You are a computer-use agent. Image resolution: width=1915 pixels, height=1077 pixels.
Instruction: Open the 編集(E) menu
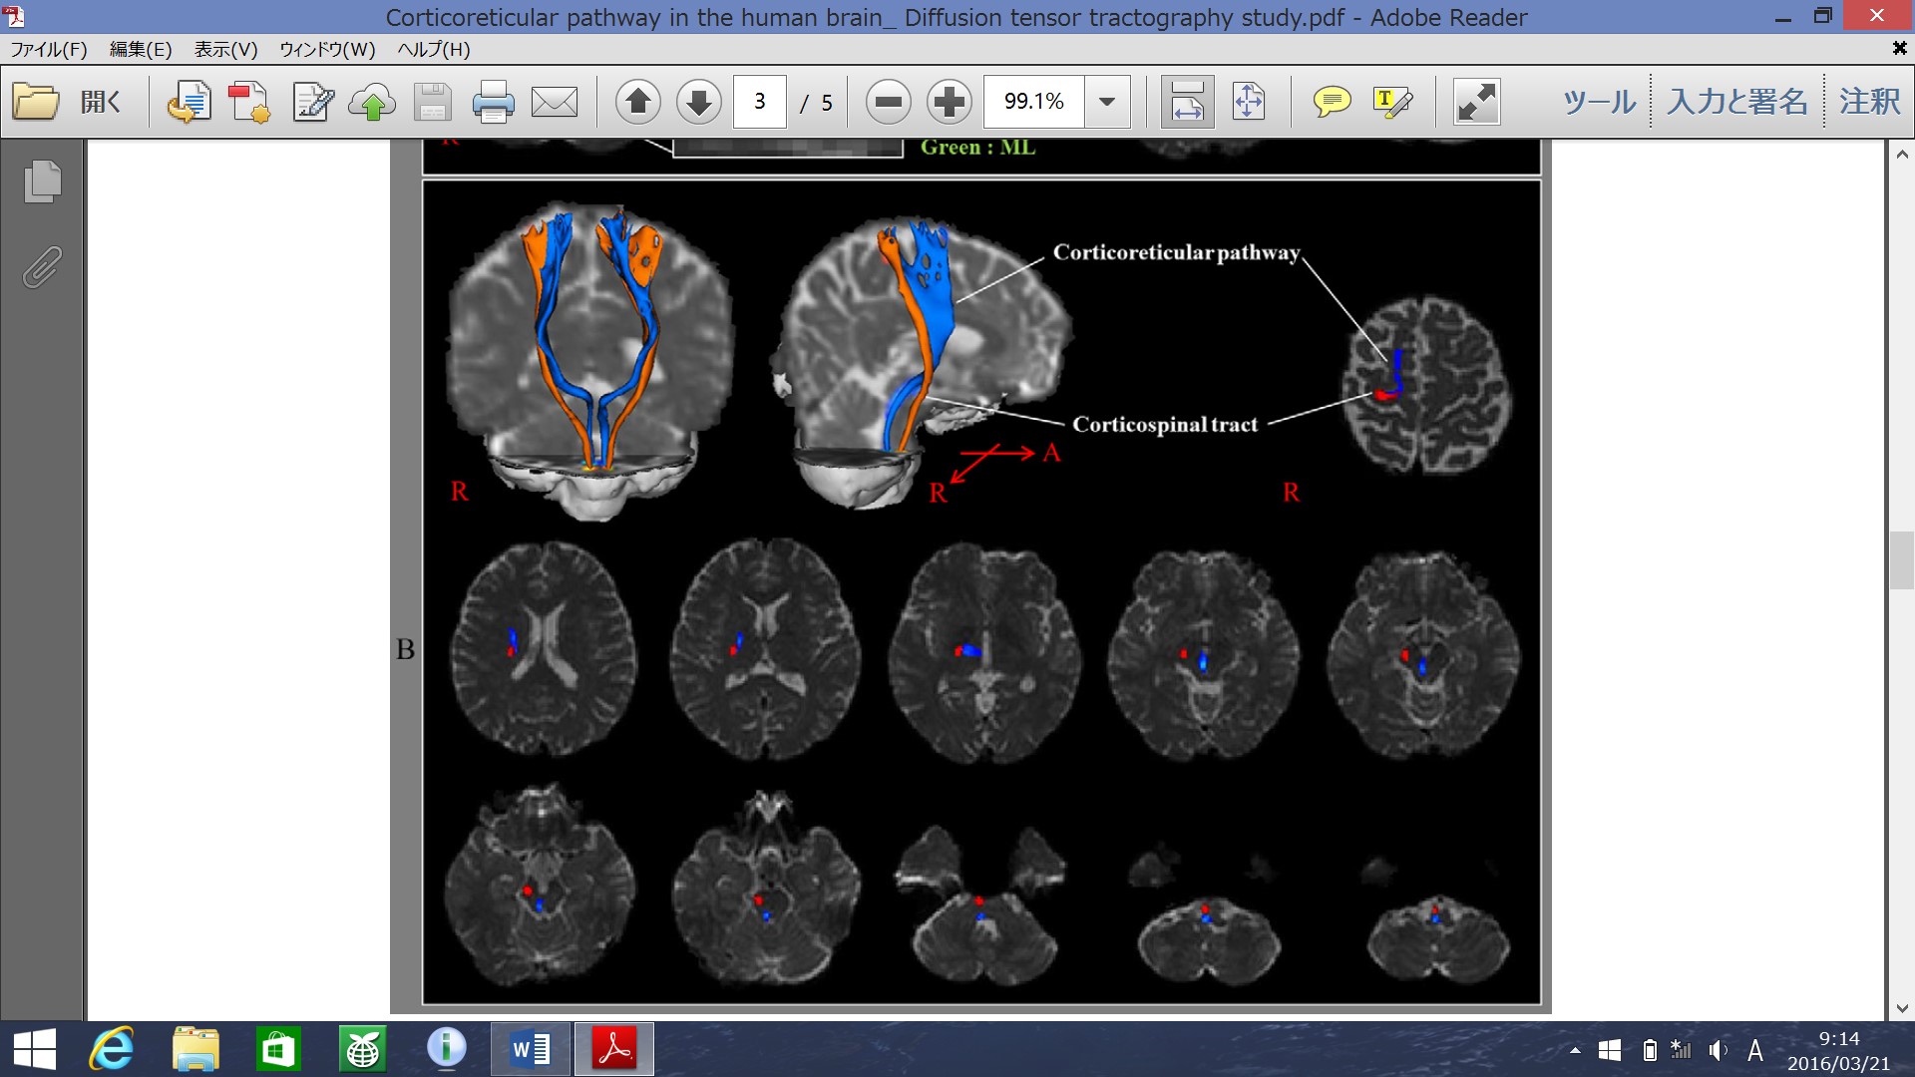[141, 49]
